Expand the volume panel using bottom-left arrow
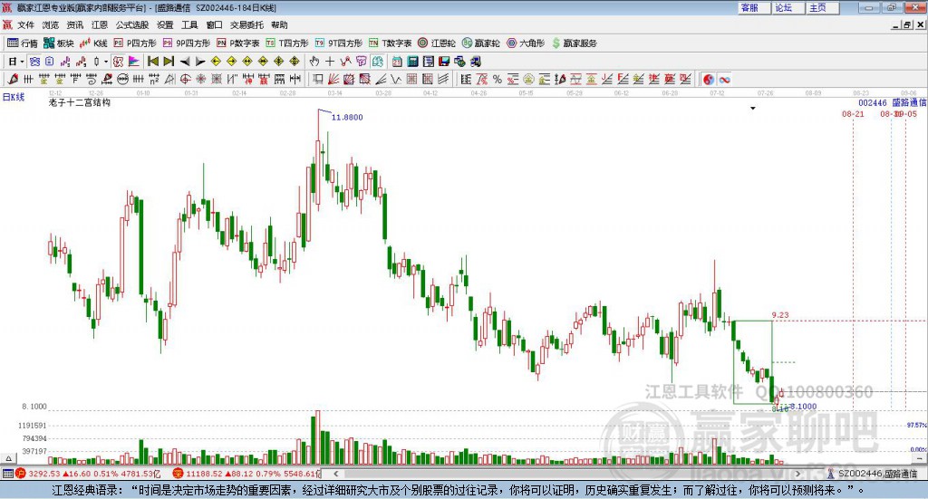Image resolution: width=928 pixels, height=499 pixels. point(8,458)
